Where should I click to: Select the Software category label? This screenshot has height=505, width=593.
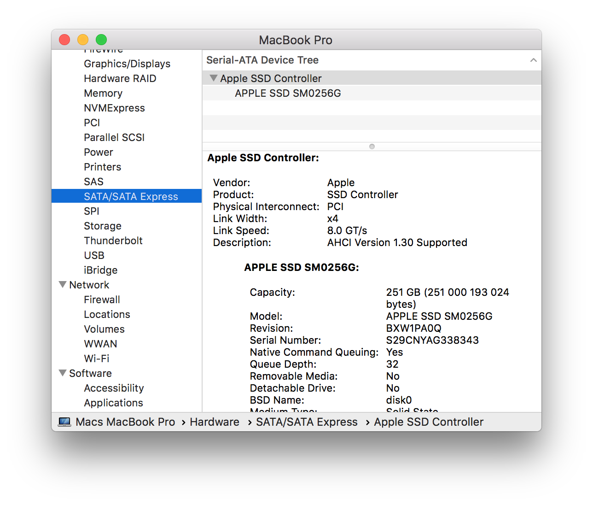[90, 373]
